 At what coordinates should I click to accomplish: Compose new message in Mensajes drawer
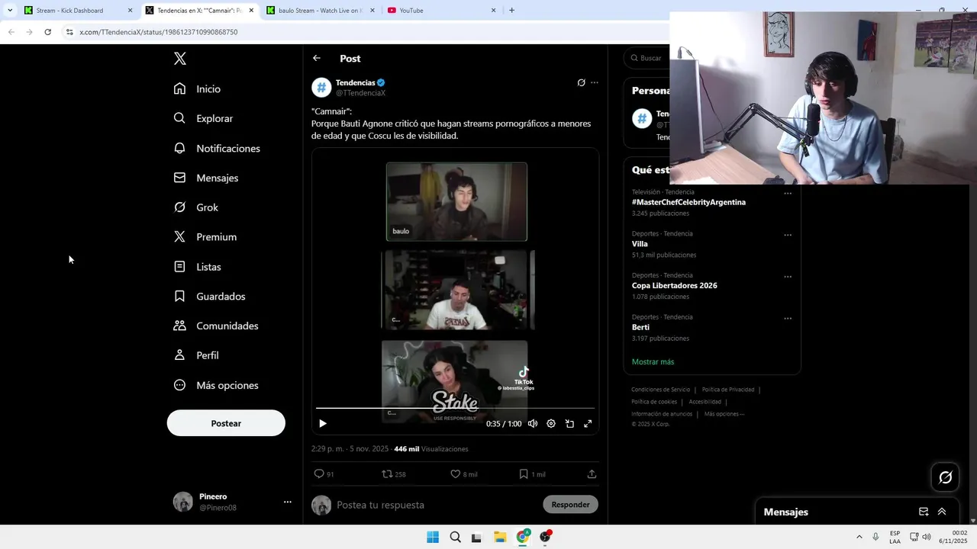click(924, 512)
